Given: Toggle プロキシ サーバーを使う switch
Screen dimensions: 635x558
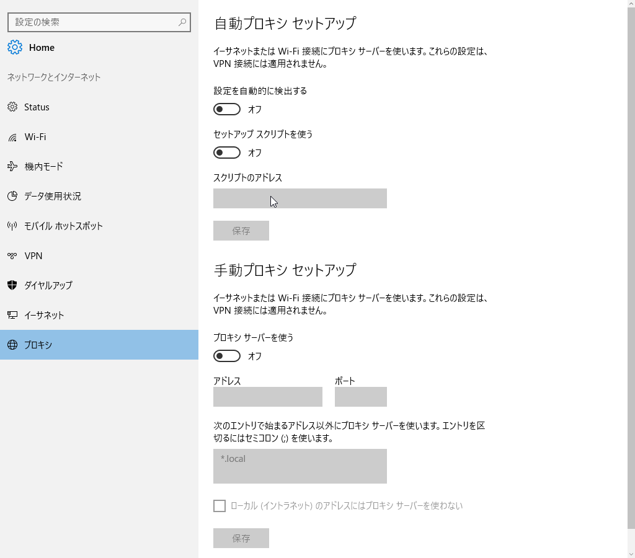Looking at the screenshot, I should tap(227, 356).
